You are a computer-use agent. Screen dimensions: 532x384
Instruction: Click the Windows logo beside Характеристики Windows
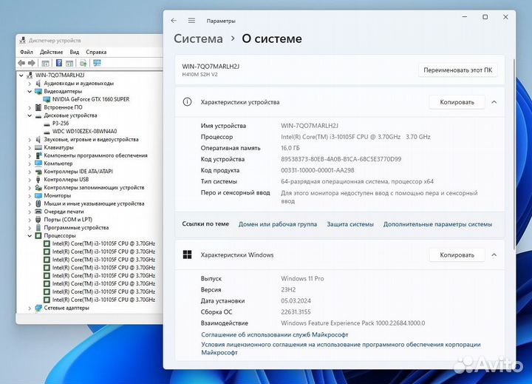[x=187, y=255]
